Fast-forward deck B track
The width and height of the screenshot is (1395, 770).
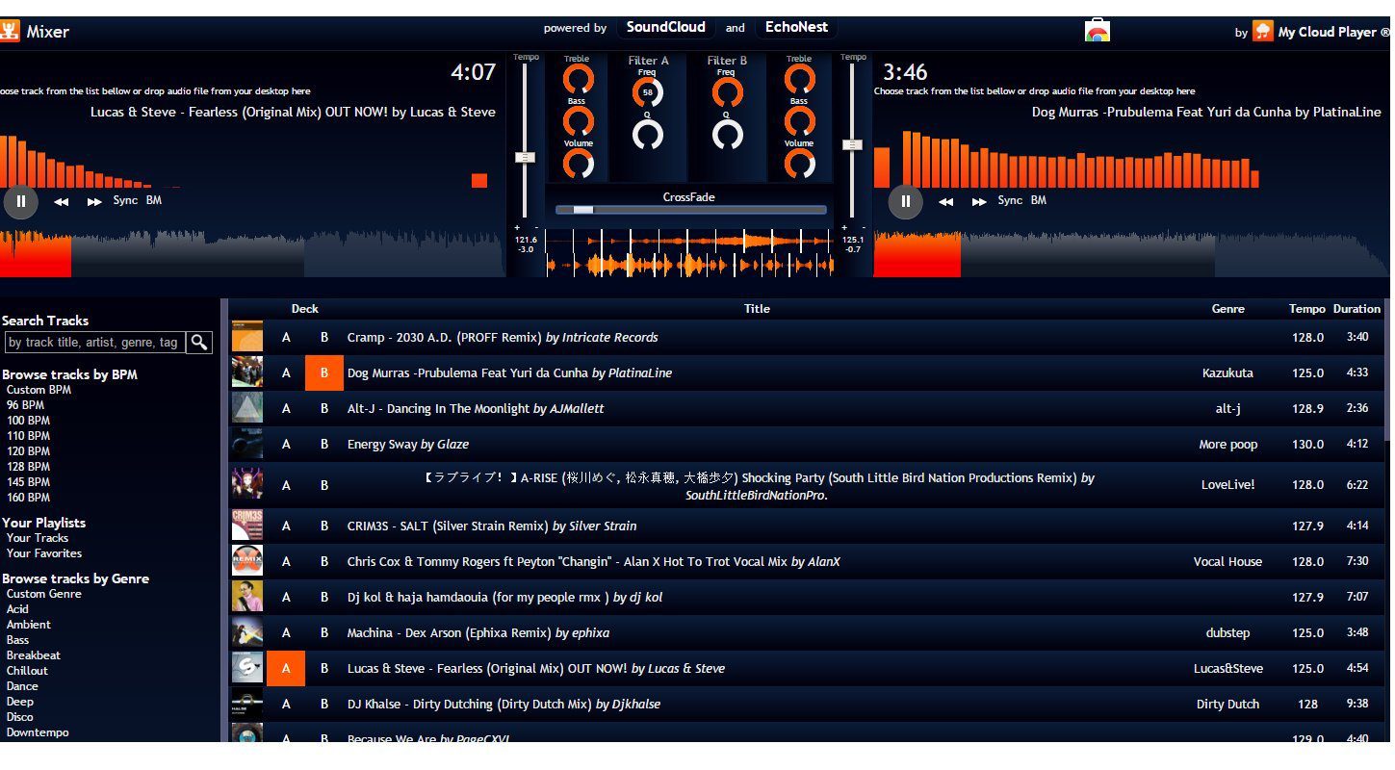click(x=979, y=202)
